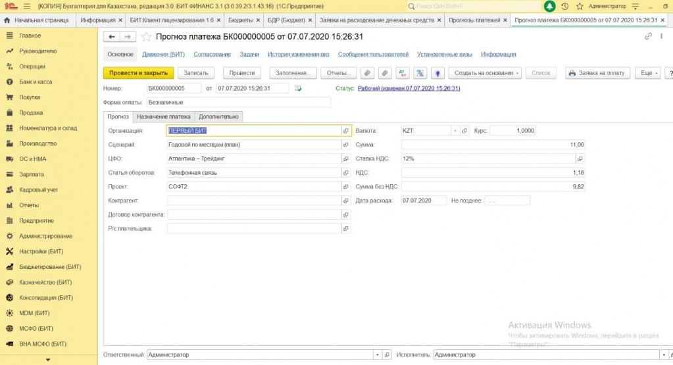Open Контрагент field selection icon
Screen dimensions: 673x365
(345, 201)
